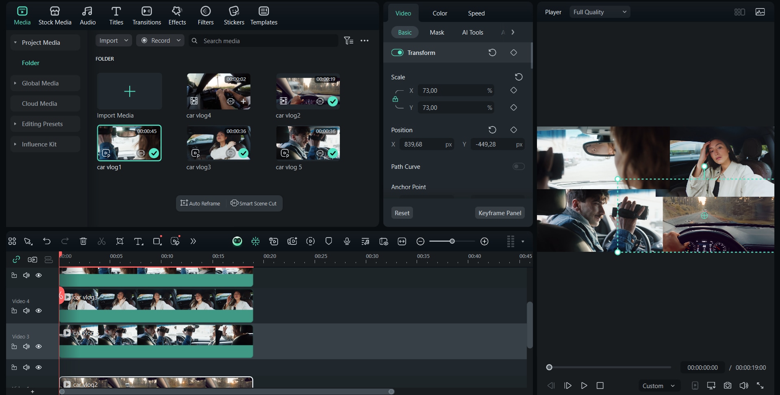Open the Effects tab
The height and width of the screenshot is (395, 780).
pos(177,16)
